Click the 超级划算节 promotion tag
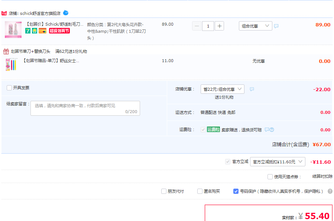The width and height of the screenshot is (334, 221). pyautogui.click(x=59, y=31)
